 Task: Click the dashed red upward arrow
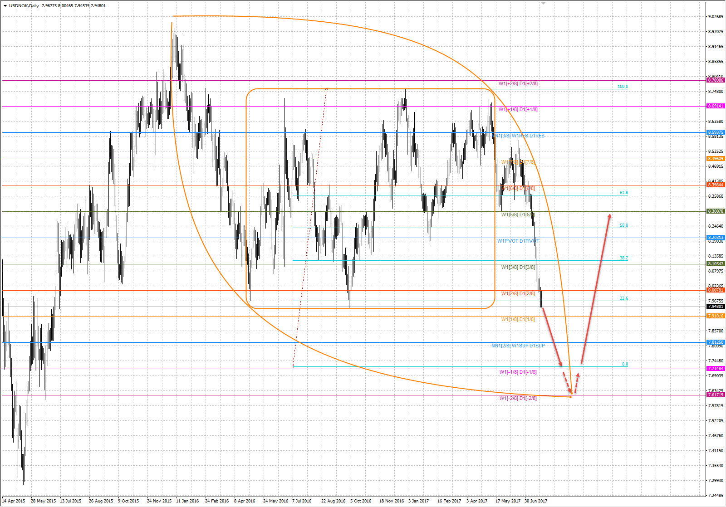[x=576, y=383]
